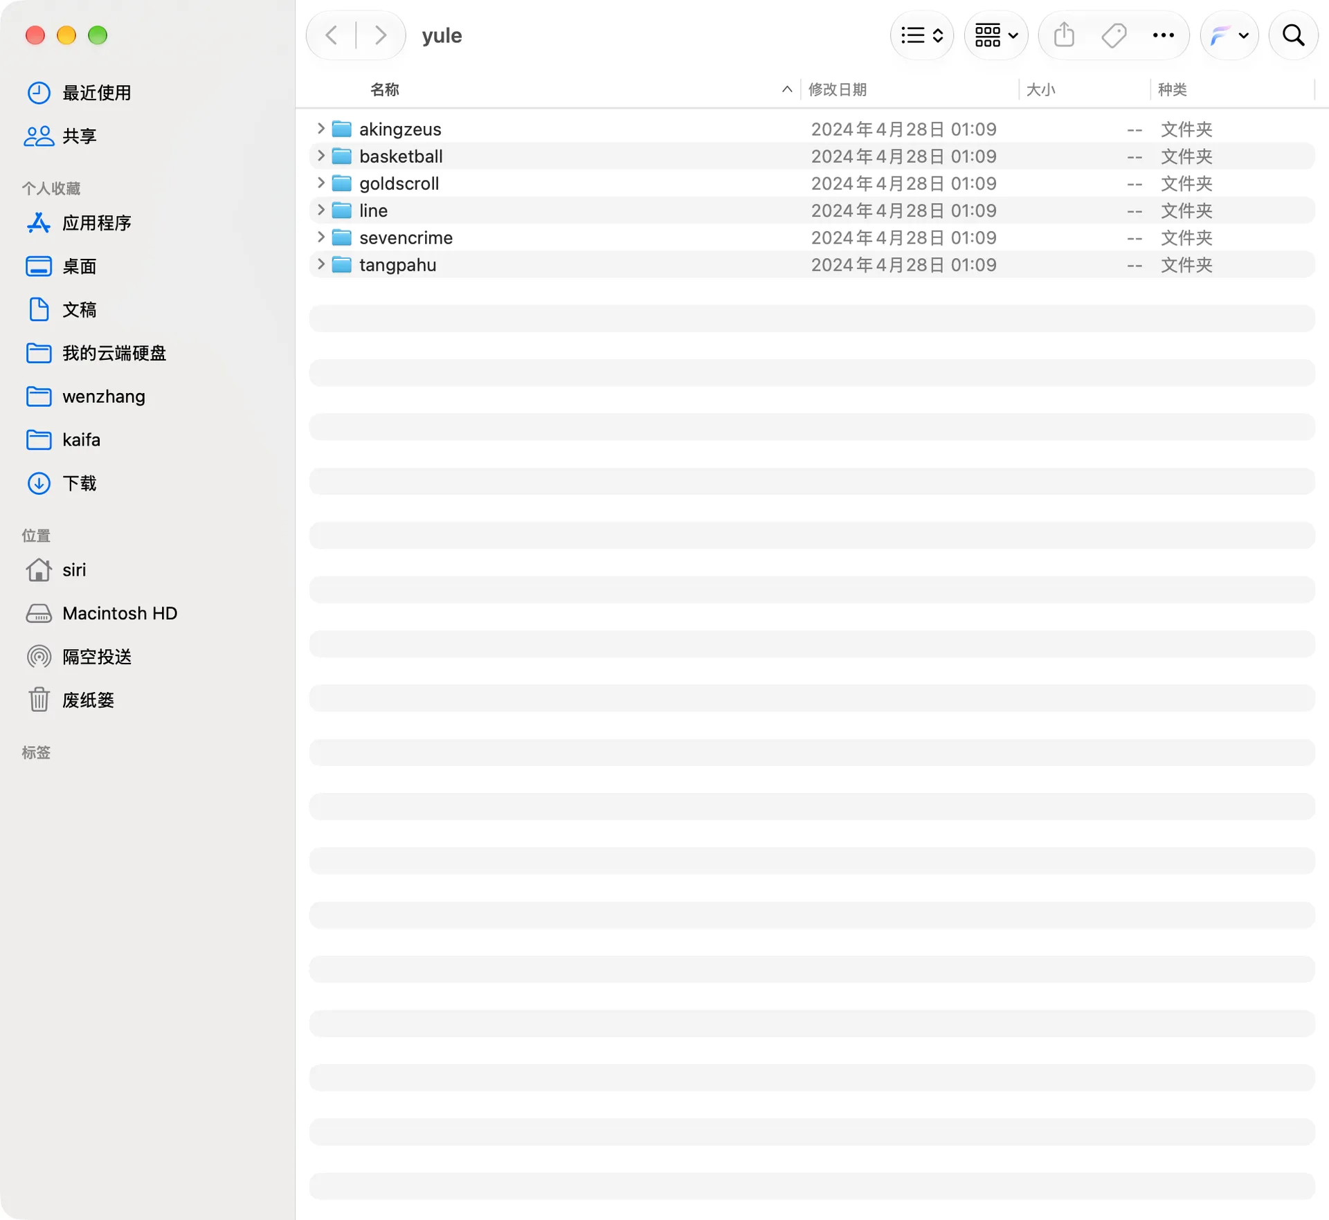Viewport: 1329px width, 1220px height.
Task: Click the green zoom window button
Action: [x=98, y=35]
